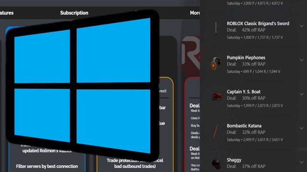Select the '33% off RAP' deal text
The width and height of the screenshot is (307, 172).
click(x=254, y=64)
